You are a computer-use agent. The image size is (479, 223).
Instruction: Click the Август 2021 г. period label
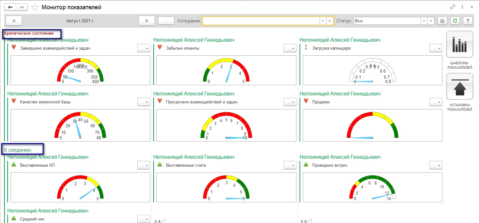(80, 21)
